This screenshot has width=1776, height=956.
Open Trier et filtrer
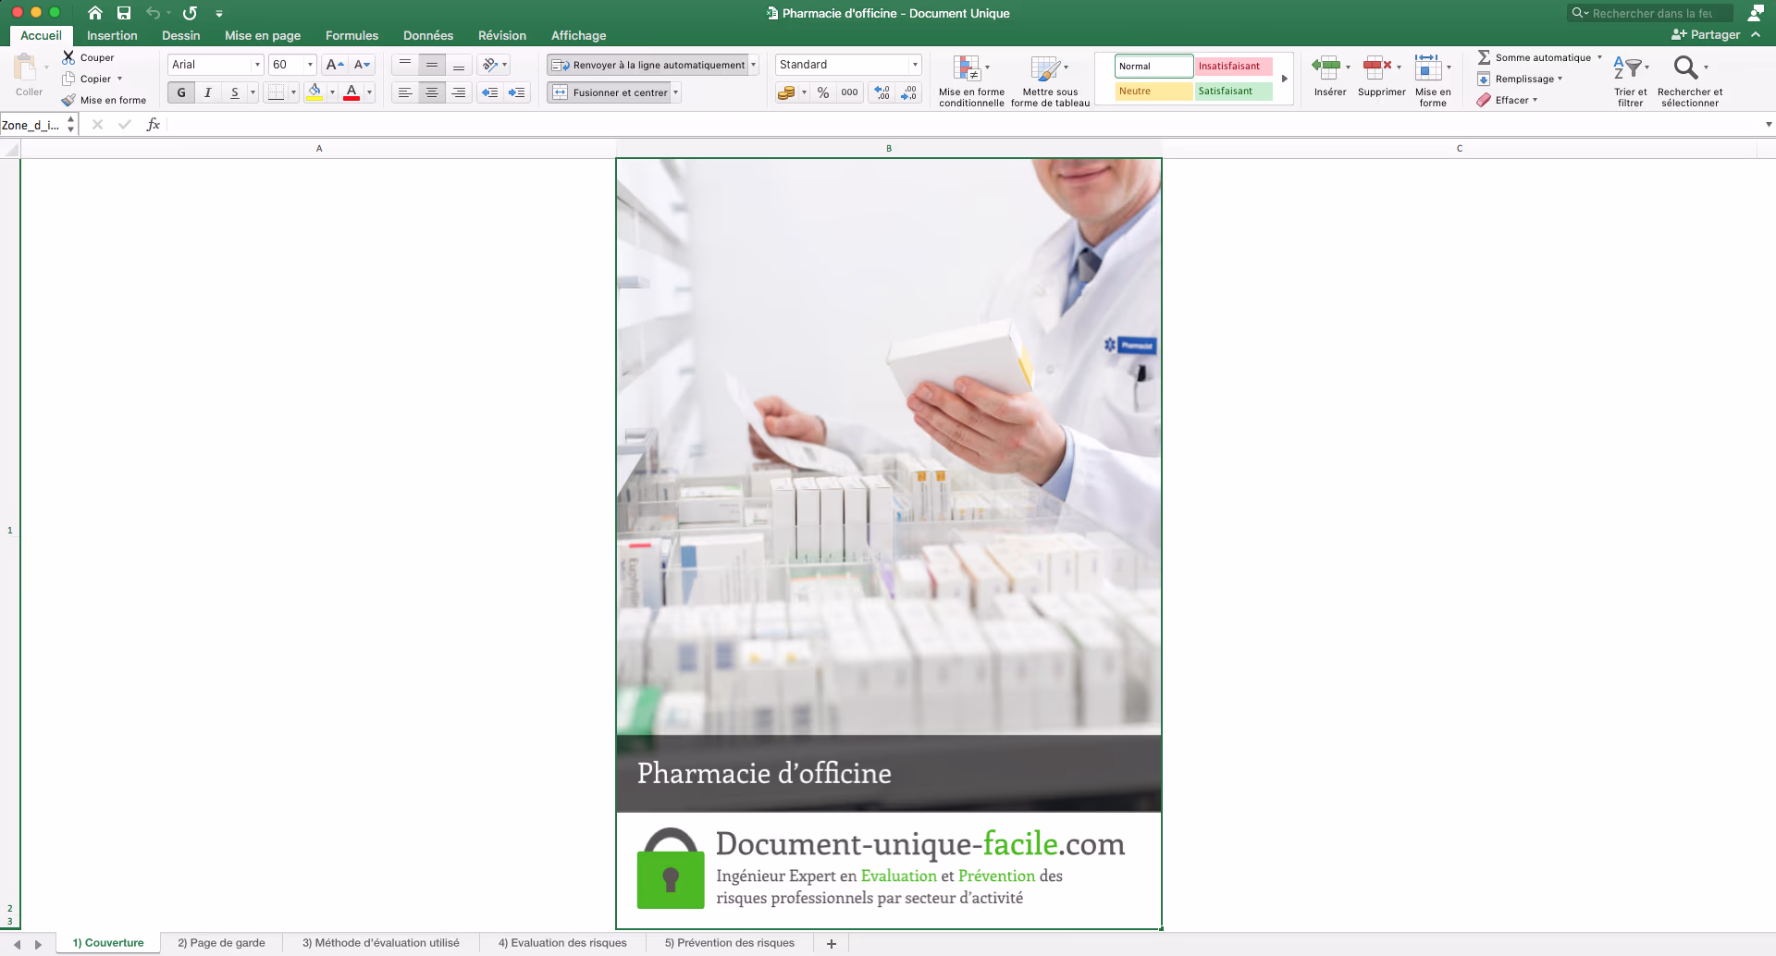click(1631, 81)
